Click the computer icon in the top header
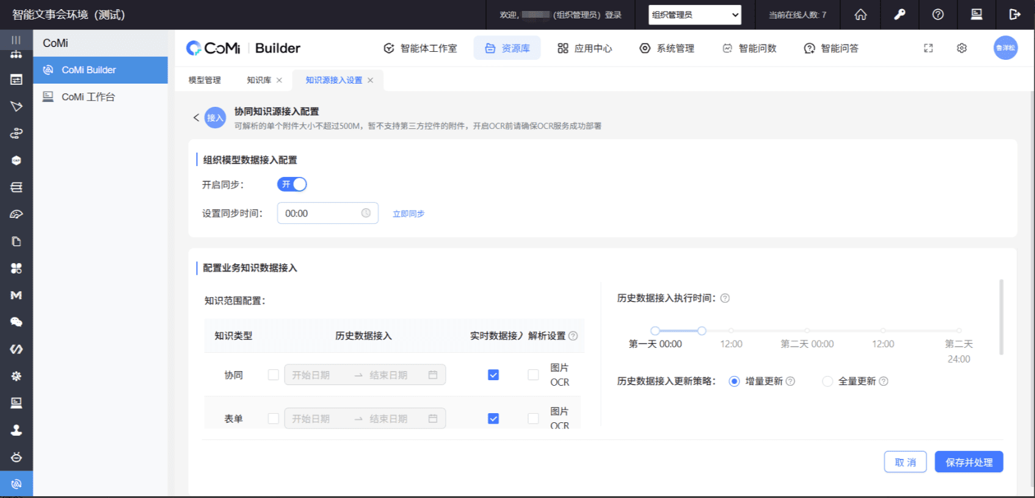The width and height of the screenshot is (1035, 498). (x=976, y=15)
